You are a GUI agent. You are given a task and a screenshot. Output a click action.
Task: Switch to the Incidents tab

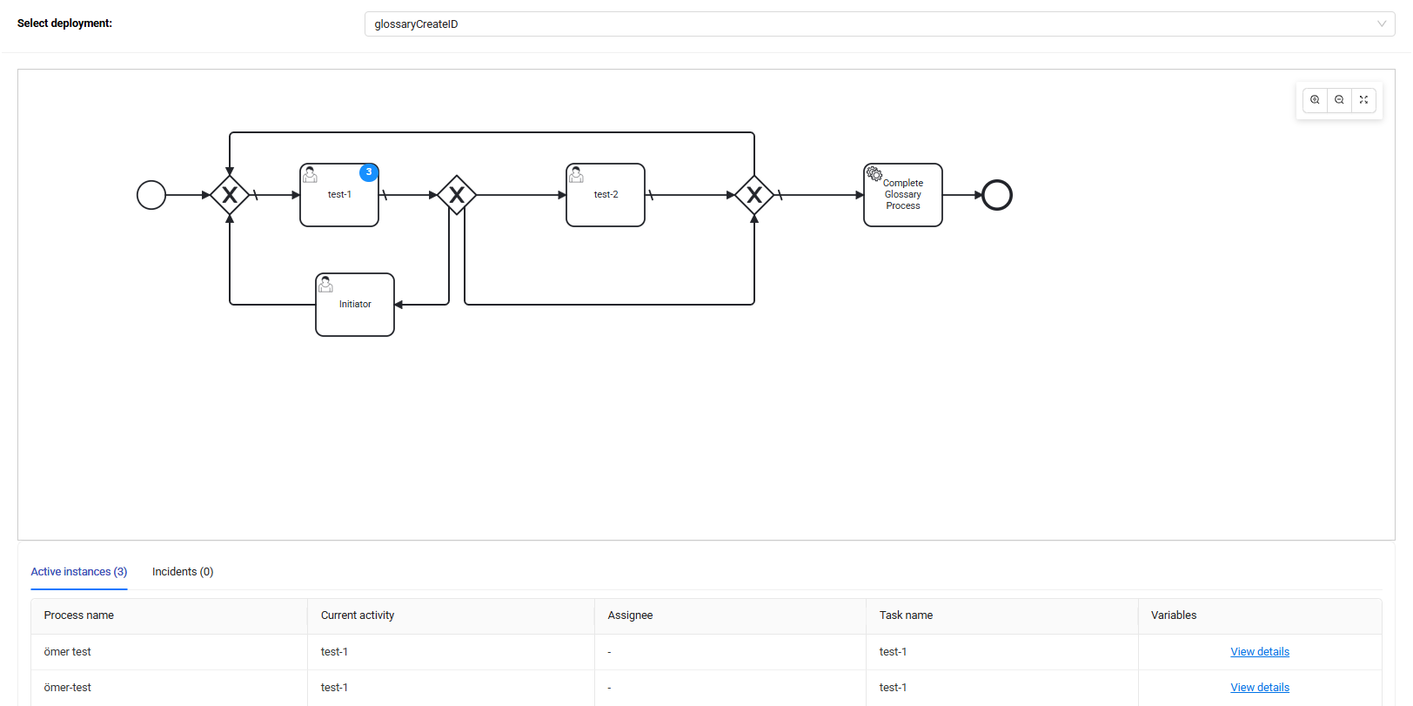coord(183,572)
